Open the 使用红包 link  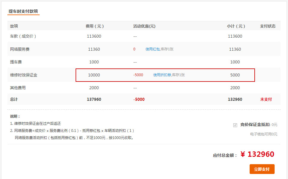(x=152, y=49)
